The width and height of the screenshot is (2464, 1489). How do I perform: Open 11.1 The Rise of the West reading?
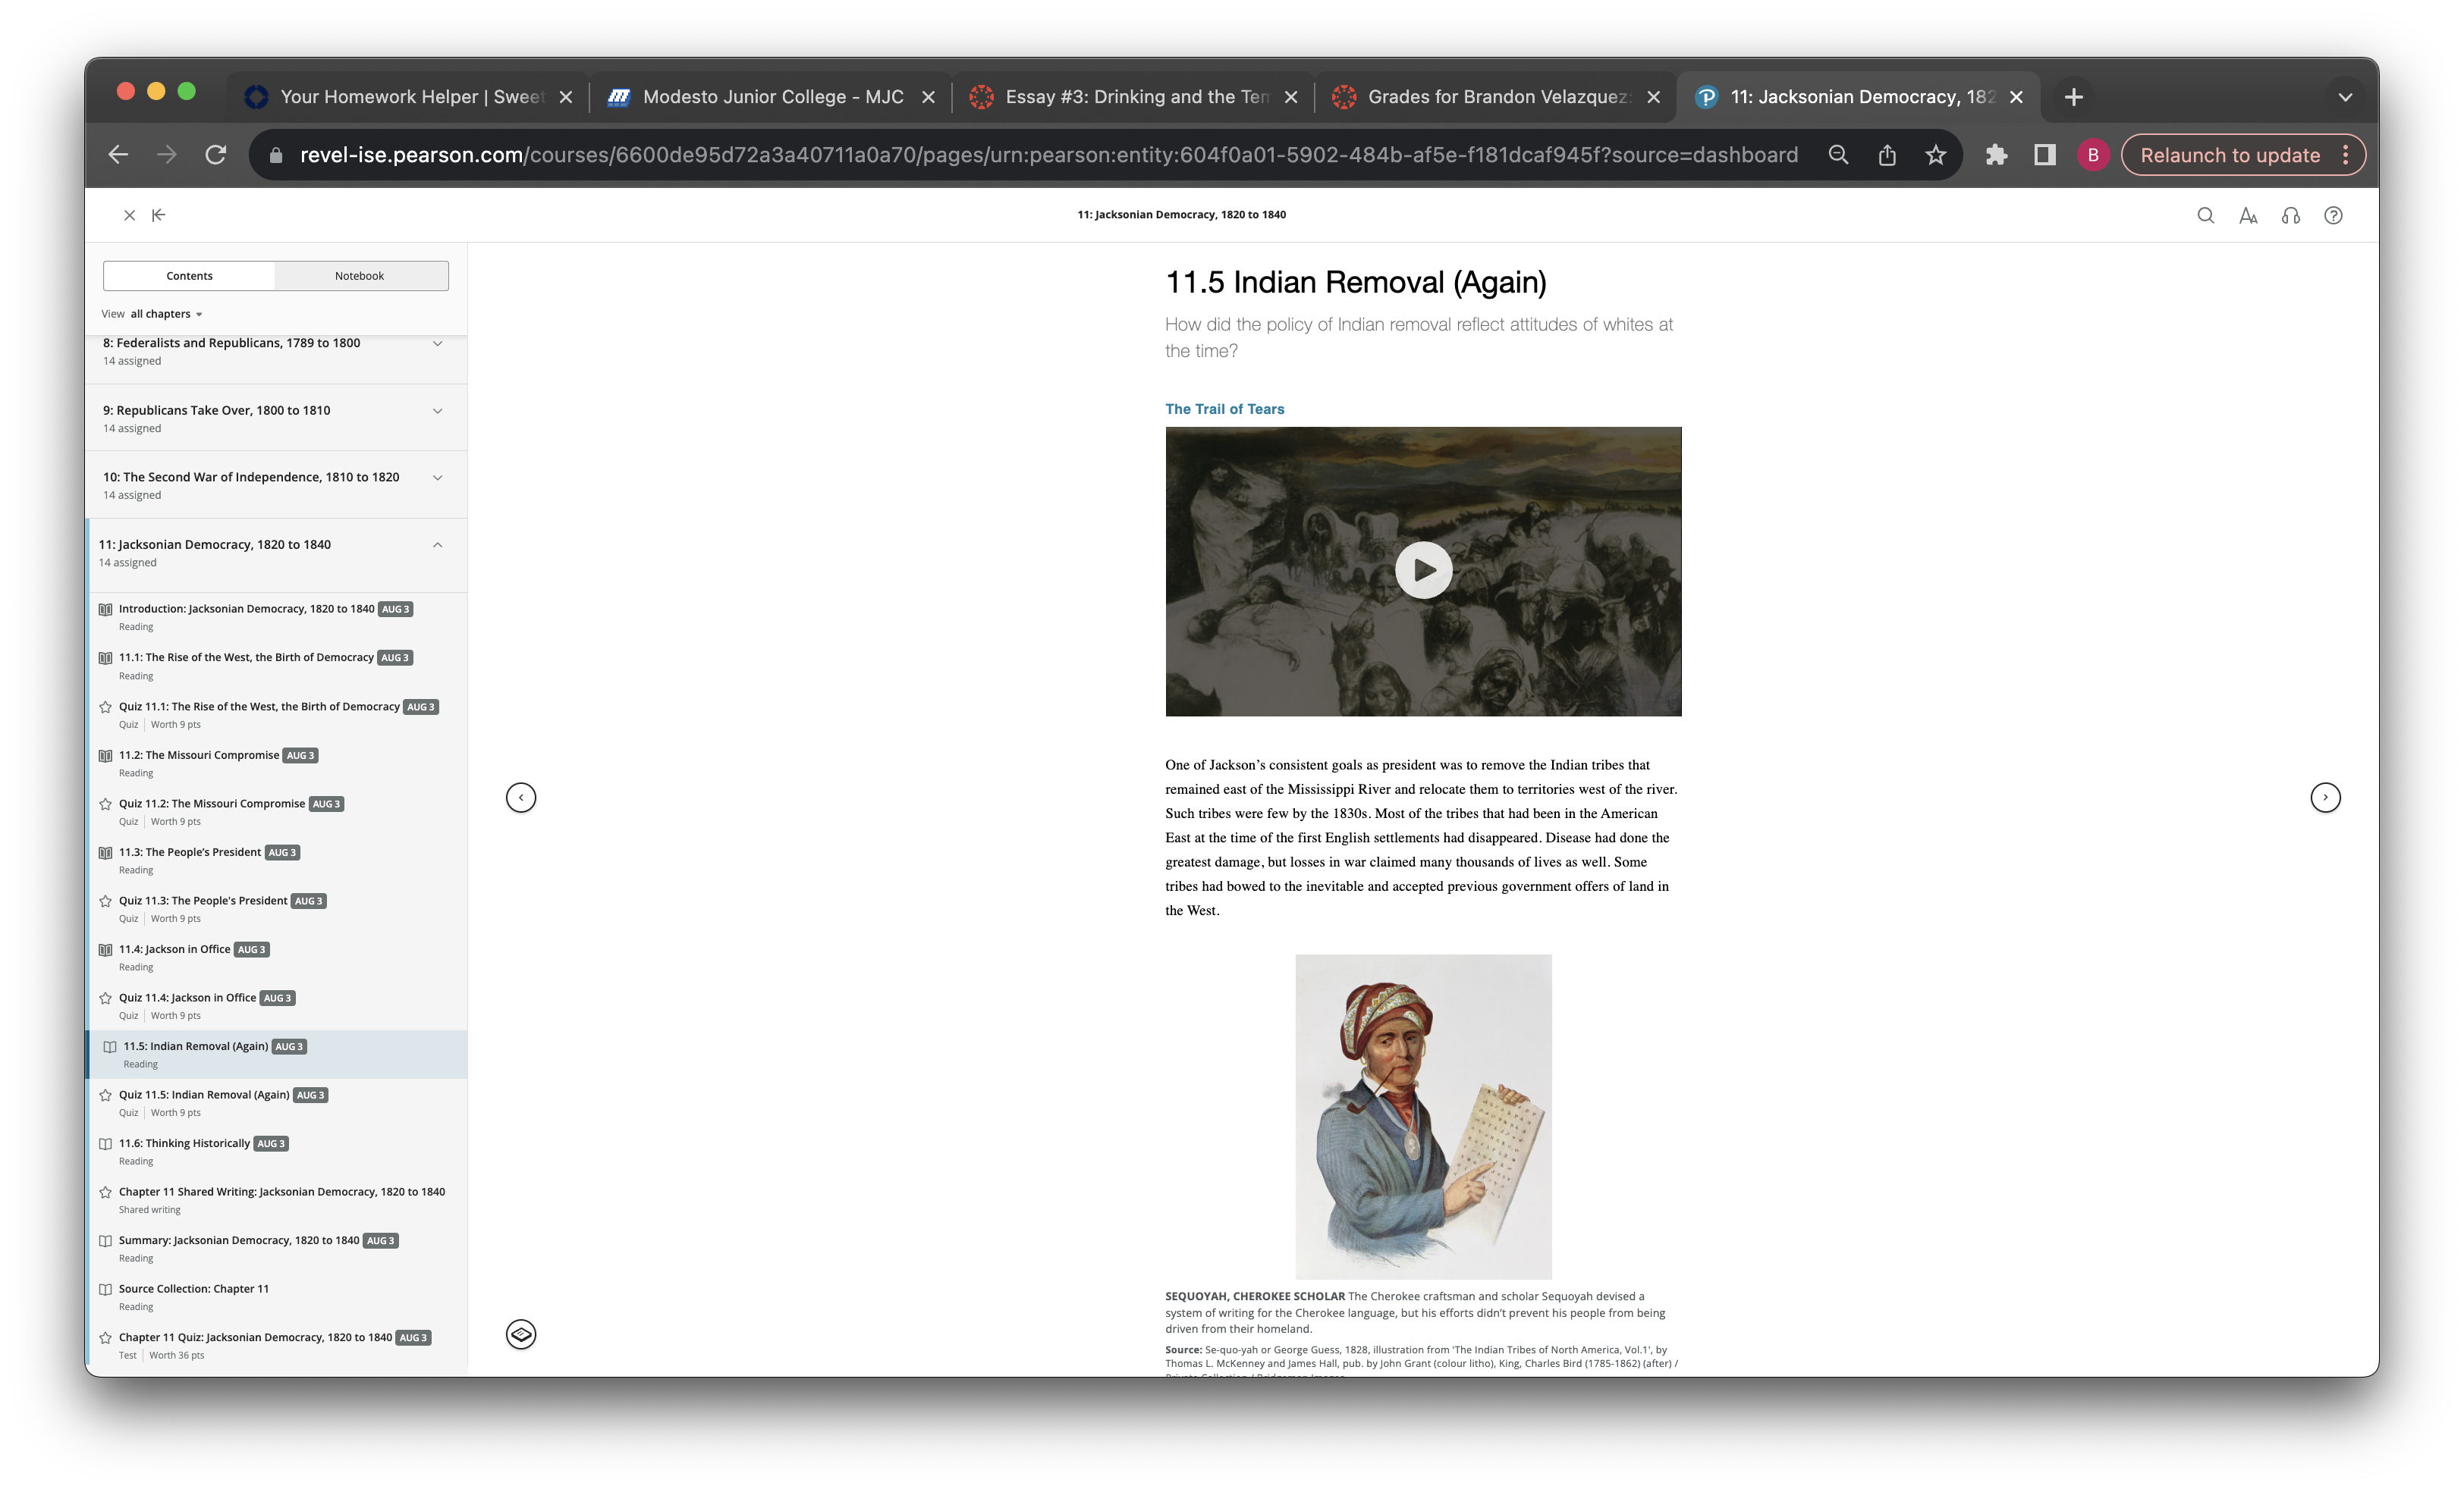tap(246, 657)
